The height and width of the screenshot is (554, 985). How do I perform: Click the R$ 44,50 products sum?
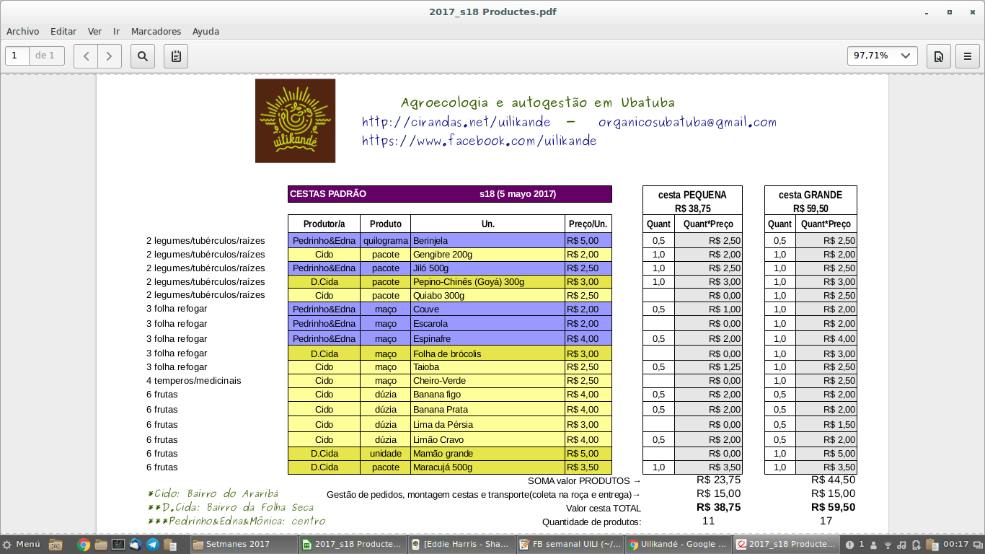coord(833,480)
